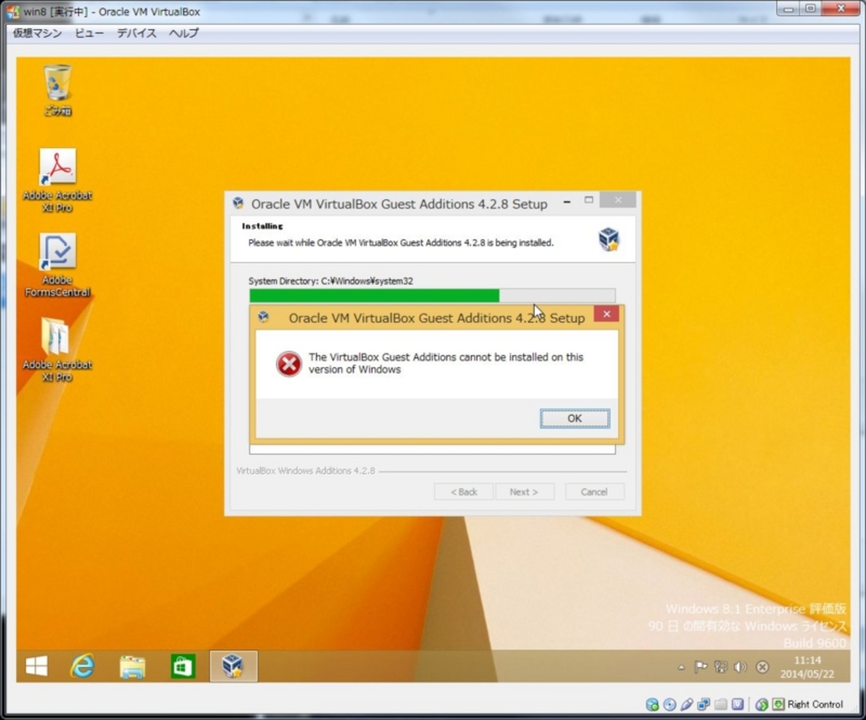
Task: Click the bold Installing heading
Action: [262, 226]
